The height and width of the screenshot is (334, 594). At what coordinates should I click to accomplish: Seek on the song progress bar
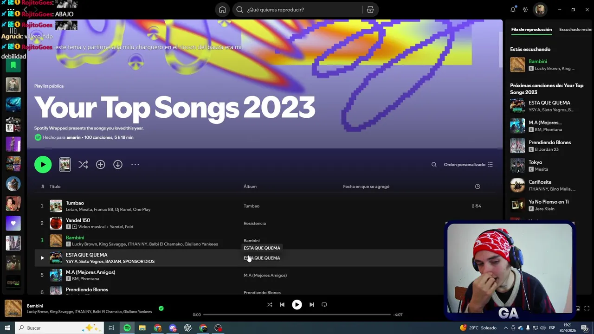click(x=297, y=315)
